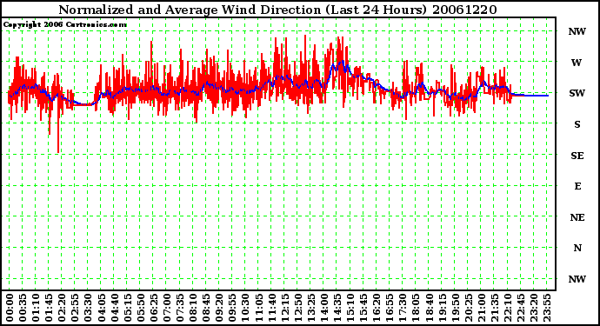Select the 21:35 time label

[x=494, y=308]
